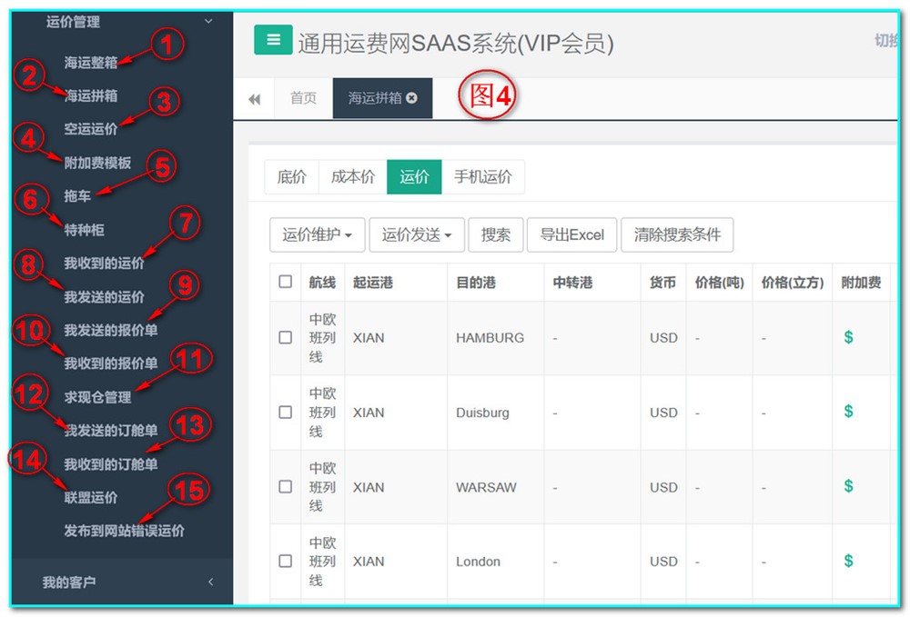
Task: Switch to the 手机运价 tab
Action: pos(482,177)
